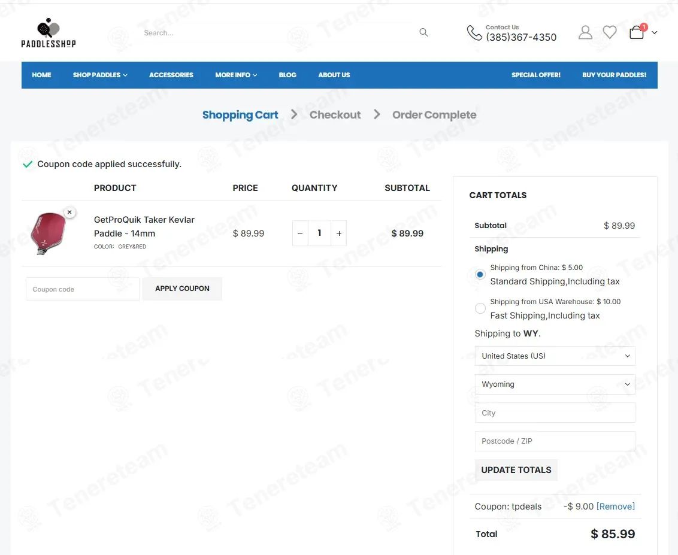The image size is (678, 555).
Task: Open the United States (US) country dropdown
Action: tap(555, 356)
